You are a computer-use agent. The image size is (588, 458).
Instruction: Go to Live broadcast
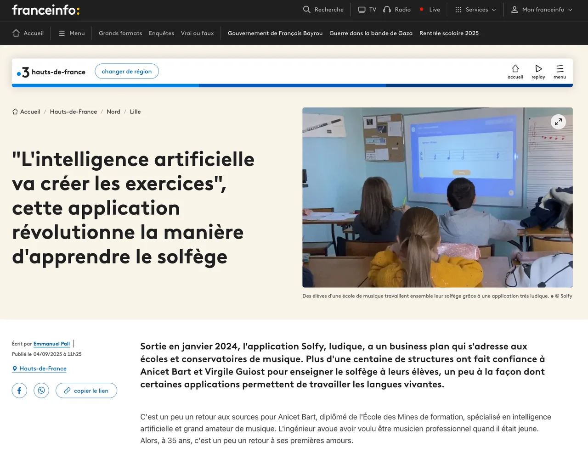(430, 10)
